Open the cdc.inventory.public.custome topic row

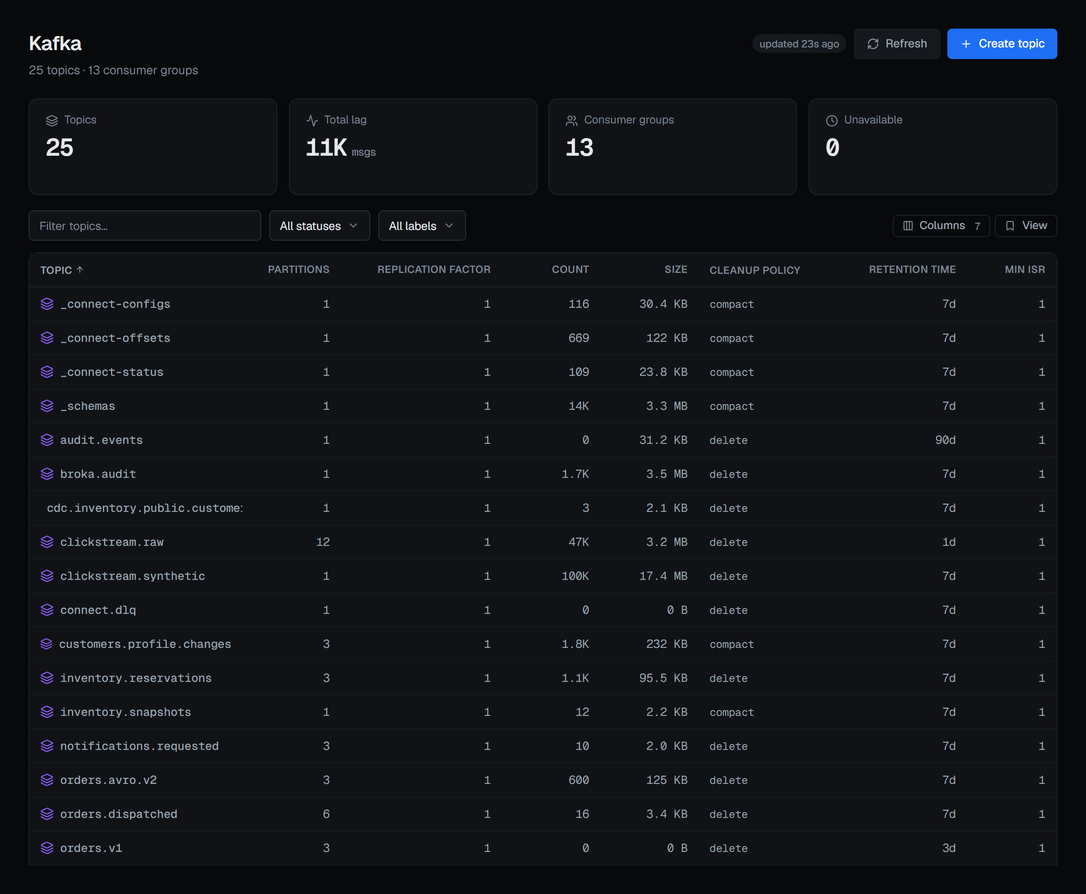coord(543,508)
